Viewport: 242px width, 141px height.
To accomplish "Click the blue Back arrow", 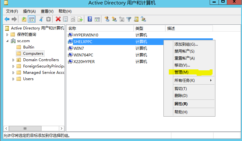I will tap(7, 19).
